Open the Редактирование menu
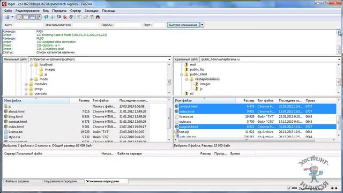 pyautogui.click(x=27, y=11)
